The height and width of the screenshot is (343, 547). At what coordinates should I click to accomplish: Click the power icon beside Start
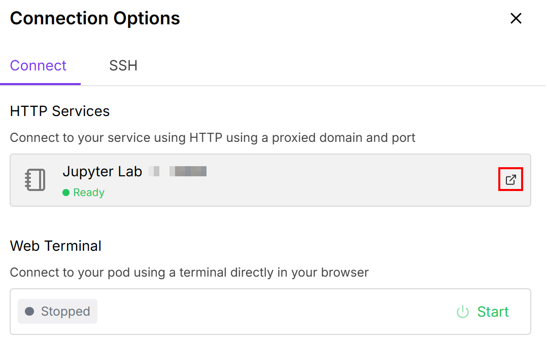point(462,312)
